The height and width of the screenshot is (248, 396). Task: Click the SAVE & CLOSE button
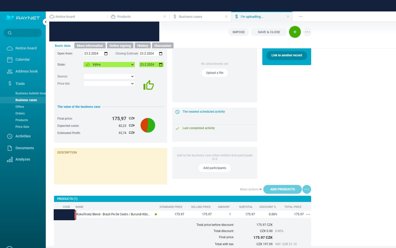point(269,32)
